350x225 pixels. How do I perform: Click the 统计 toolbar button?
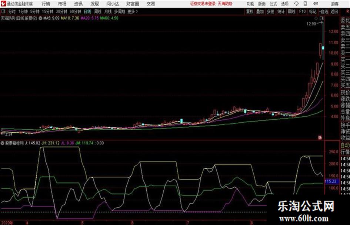coord(281,11)
